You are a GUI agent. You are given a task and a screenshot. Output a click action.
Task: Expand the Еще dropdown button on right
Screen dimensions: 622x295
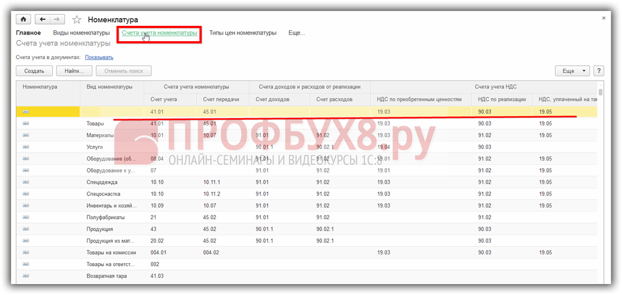pos(573,71)
